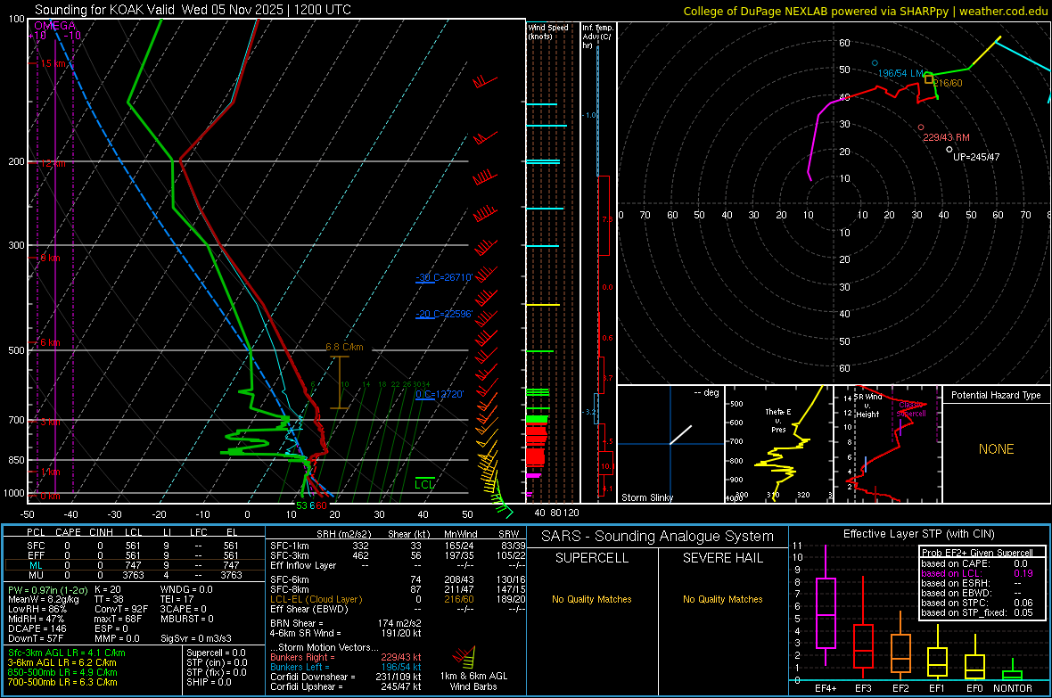Click the SFC-6km shear row
This screenshot has height=698, width=1052.
(x=398, y=579)
